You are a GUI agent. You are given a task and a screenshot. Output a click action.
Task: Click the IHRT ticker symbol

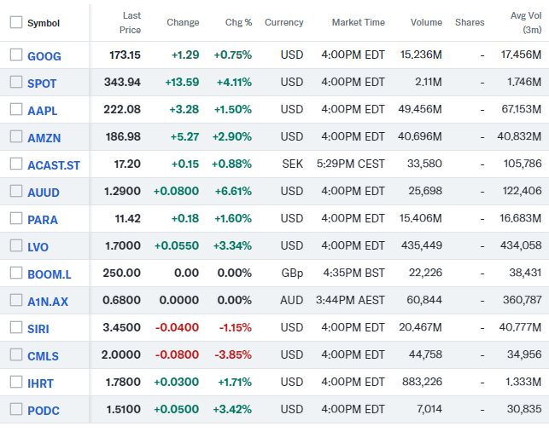click(43, 383)
